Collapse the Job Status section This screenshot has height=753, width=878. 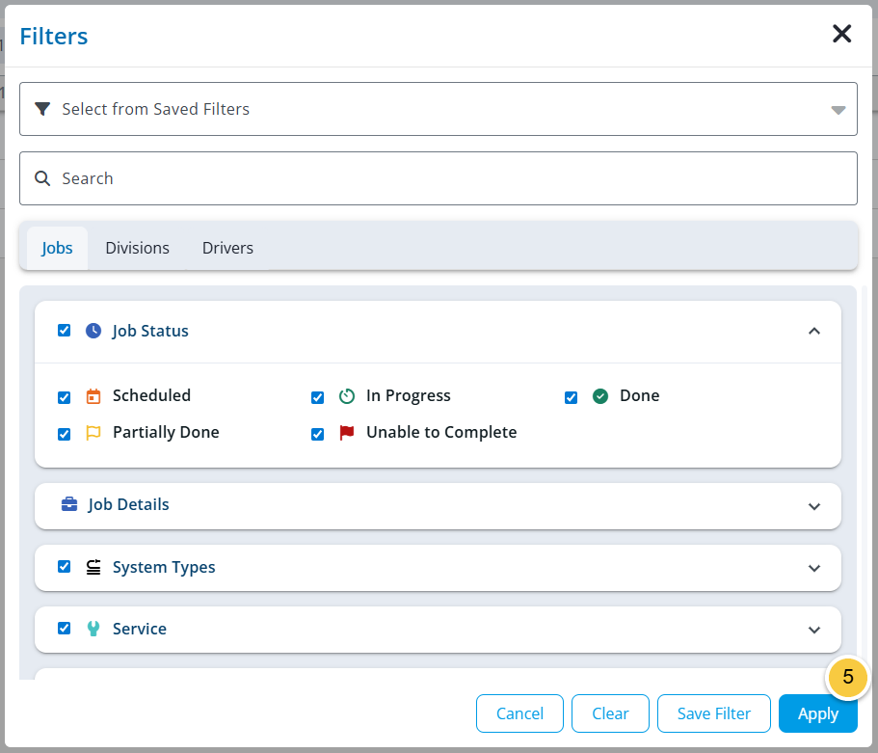814,330
